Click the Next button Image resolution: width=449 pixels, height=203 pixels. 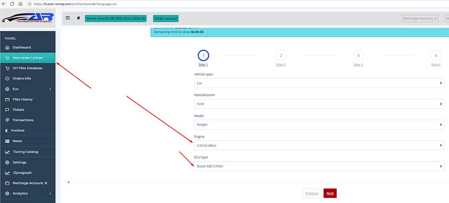click(330, 193)
